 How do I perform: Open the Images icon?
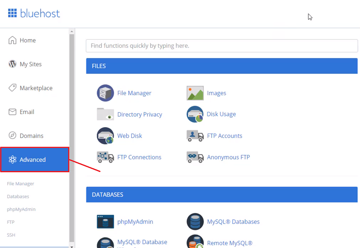(195, 93)
